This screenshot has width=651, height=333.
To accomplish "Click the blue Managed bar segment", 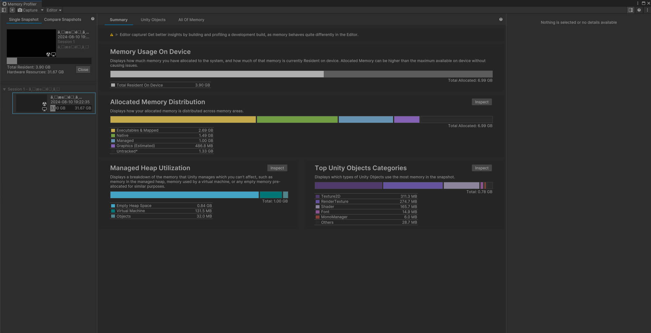I will point(366,119).
